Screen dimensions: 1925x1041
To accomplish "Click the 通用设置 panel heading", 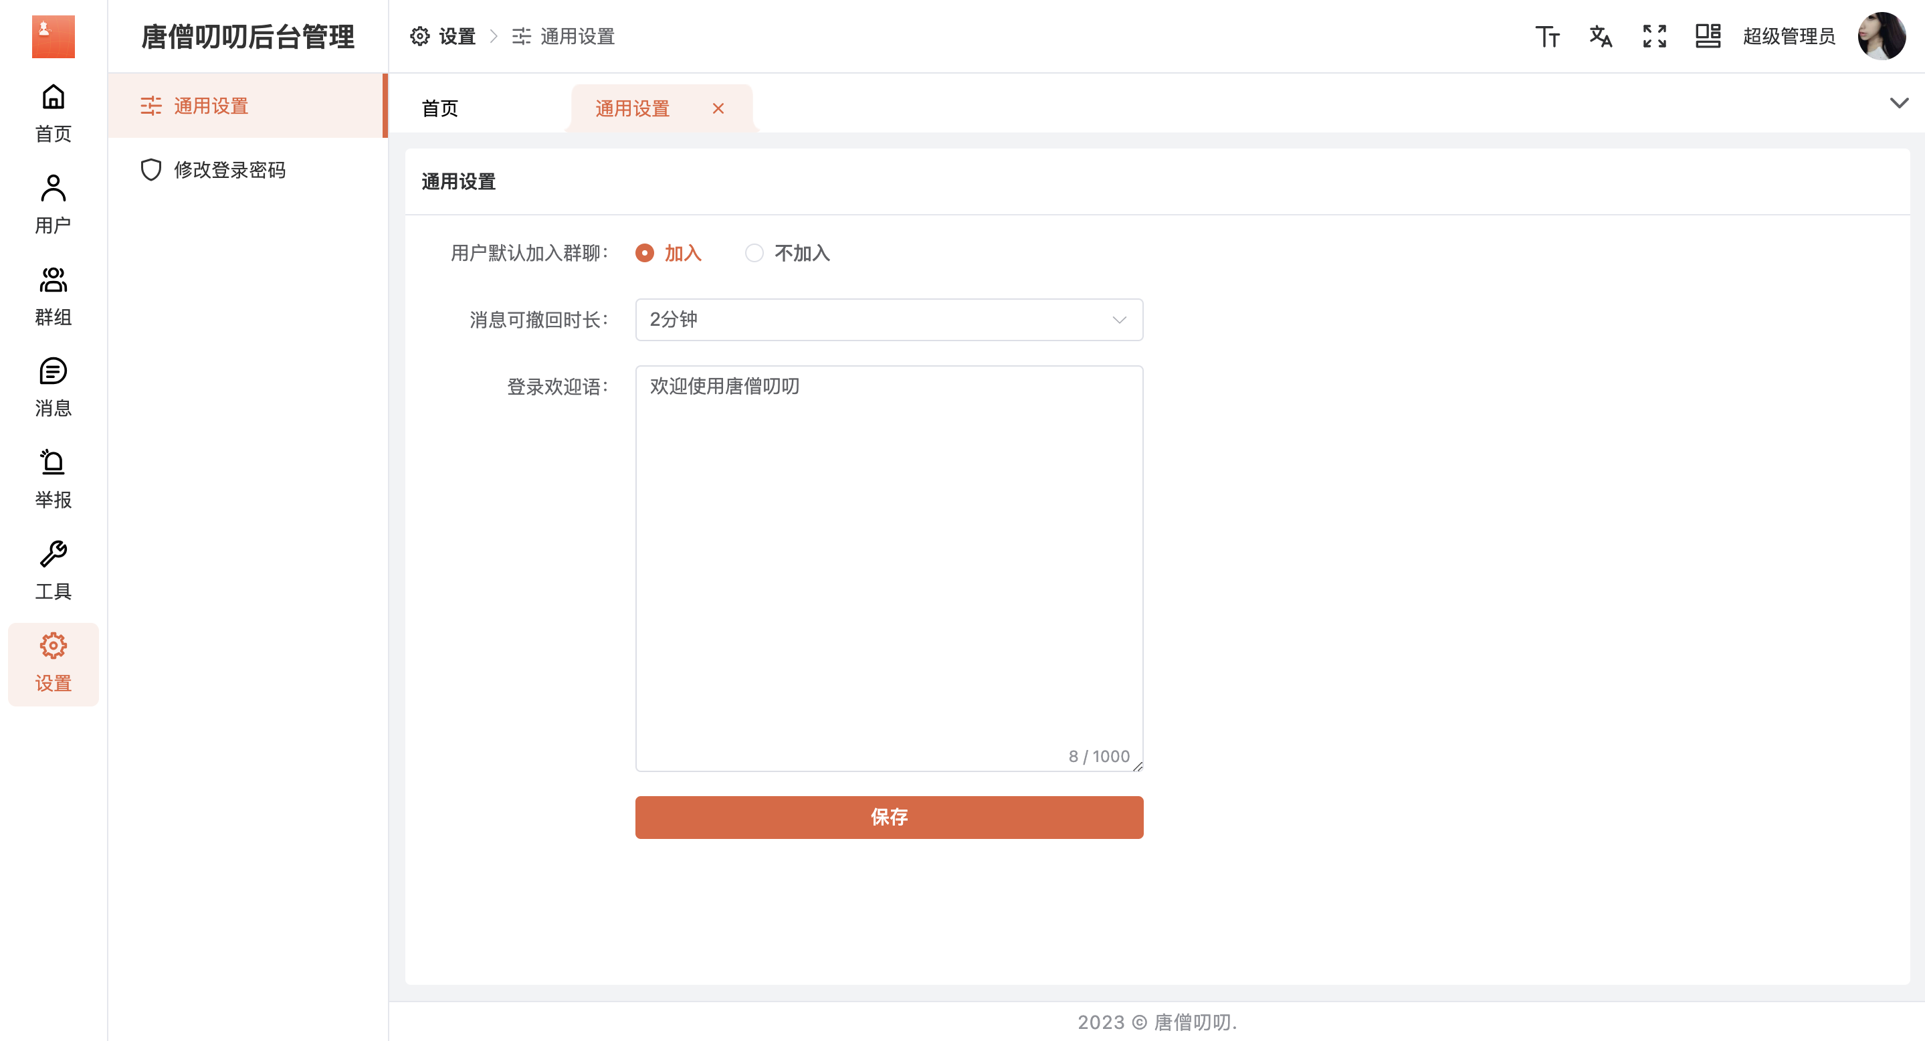I will point(459,181).
